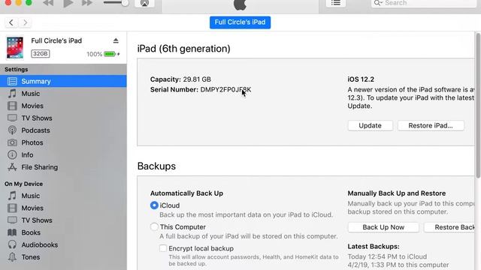
Task: Click the rewind previous track button
Action: pos(48,3)
